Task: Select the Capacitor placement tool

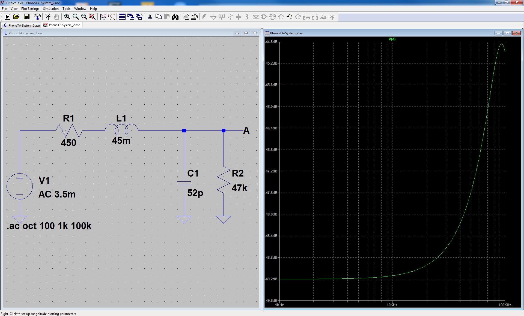Action: pos(239,17)
